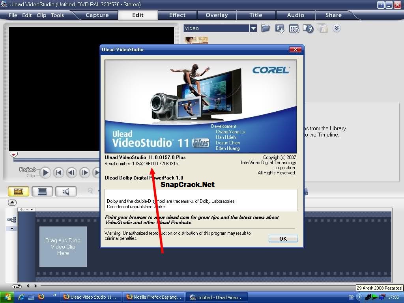Open the Load video folder icon
The height and width of the screenshot is (303, 404).
(266, 28)
